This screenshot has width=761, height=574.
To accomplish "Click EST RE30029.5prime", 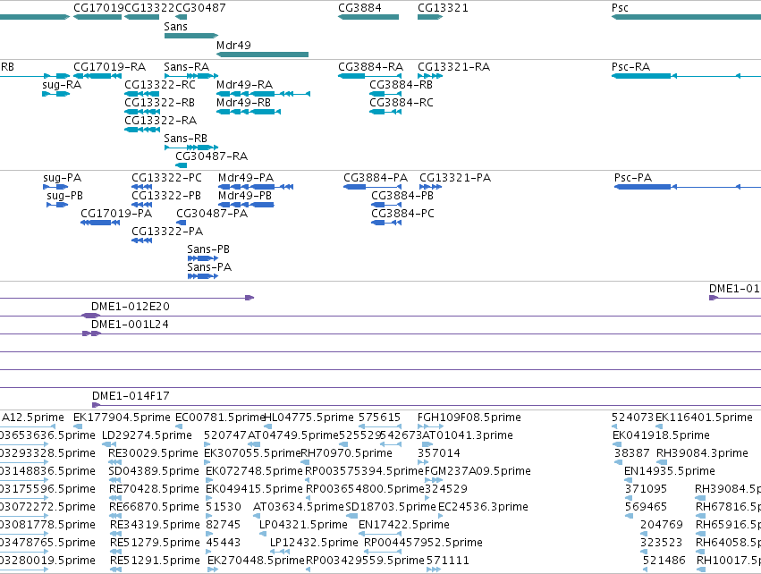I will coord(154,453).
